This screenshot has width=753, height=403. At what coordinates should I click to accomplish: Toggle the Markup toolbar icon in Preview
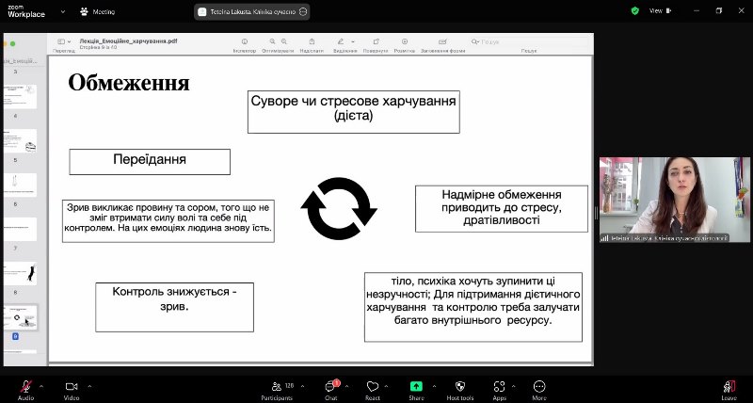405,41
